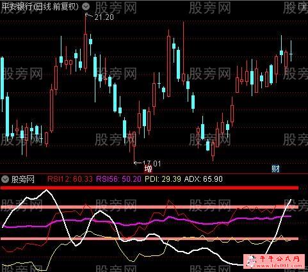Click the 增 event marker
The height and width of the screenshot is (272, 308).
(x=148, y=169)
